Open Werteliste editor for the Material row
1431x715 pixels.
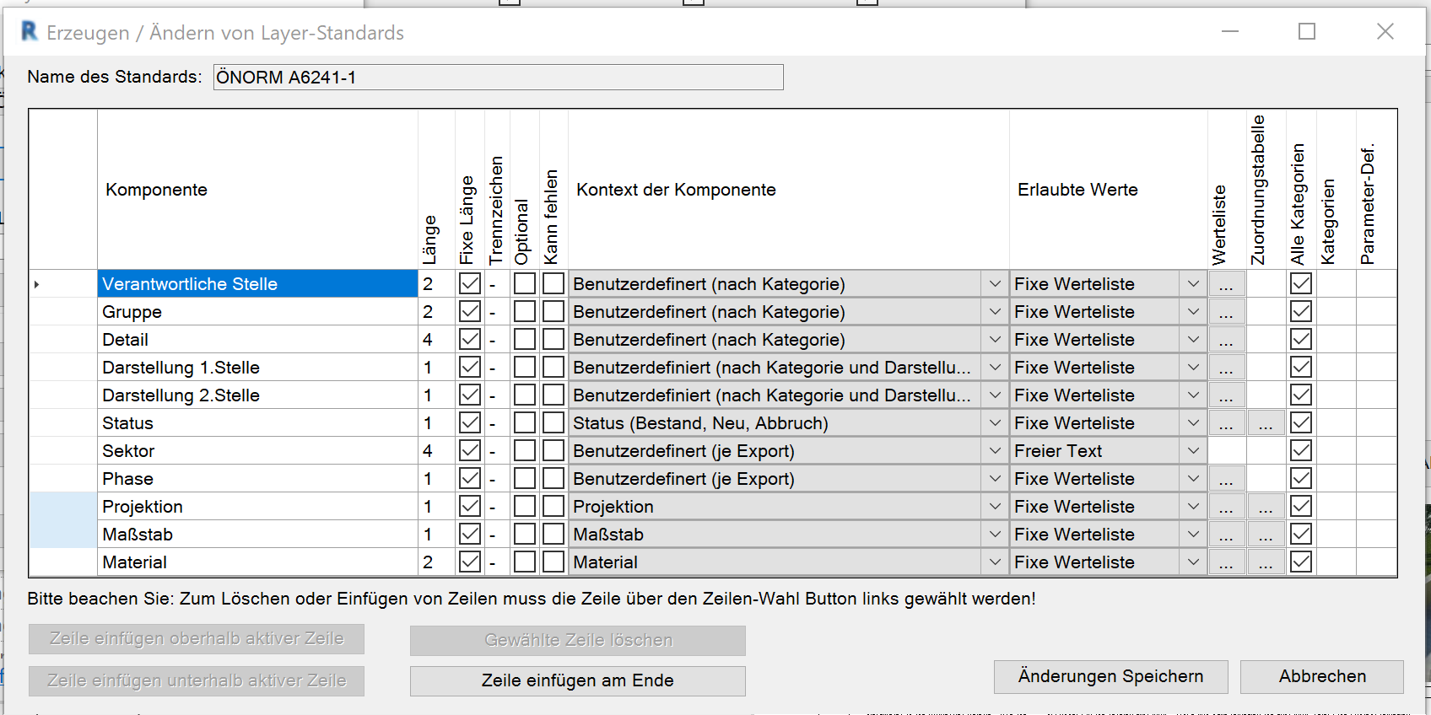click(x=1226, y=562)
